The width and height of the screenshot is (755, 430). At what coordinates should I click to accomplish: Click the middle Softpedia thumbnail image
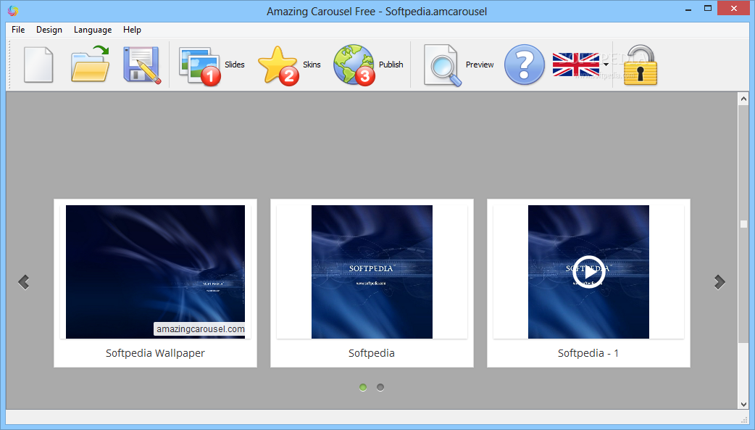pos(372,271)
